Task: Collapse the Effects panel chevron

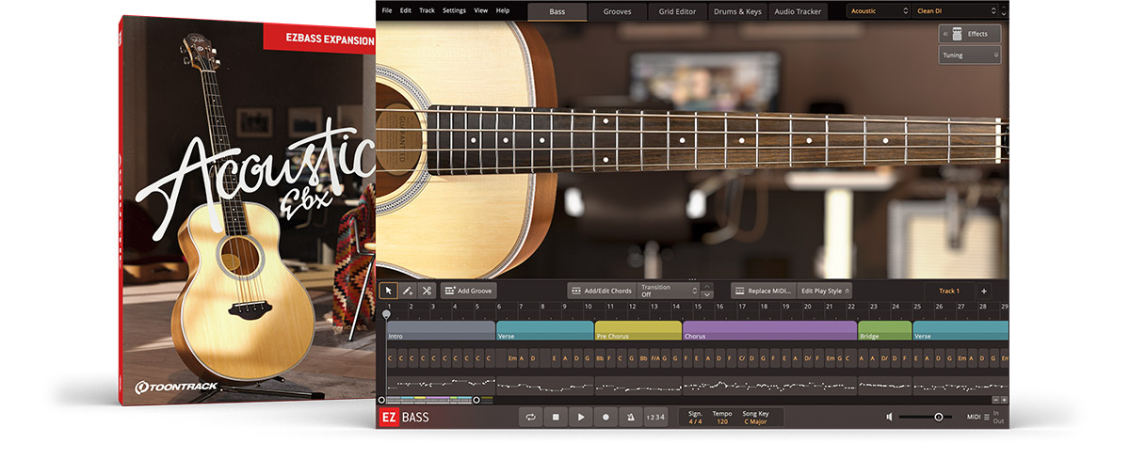Action: (944, 34)
